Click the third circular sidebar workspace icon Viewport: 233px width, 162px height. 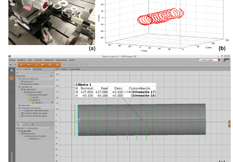[x=11, y=84]
